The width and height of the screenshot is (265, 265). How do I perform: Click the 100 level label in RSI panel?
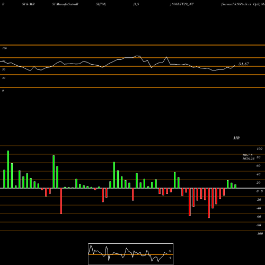pyautogui.click(x=4, y=48)
